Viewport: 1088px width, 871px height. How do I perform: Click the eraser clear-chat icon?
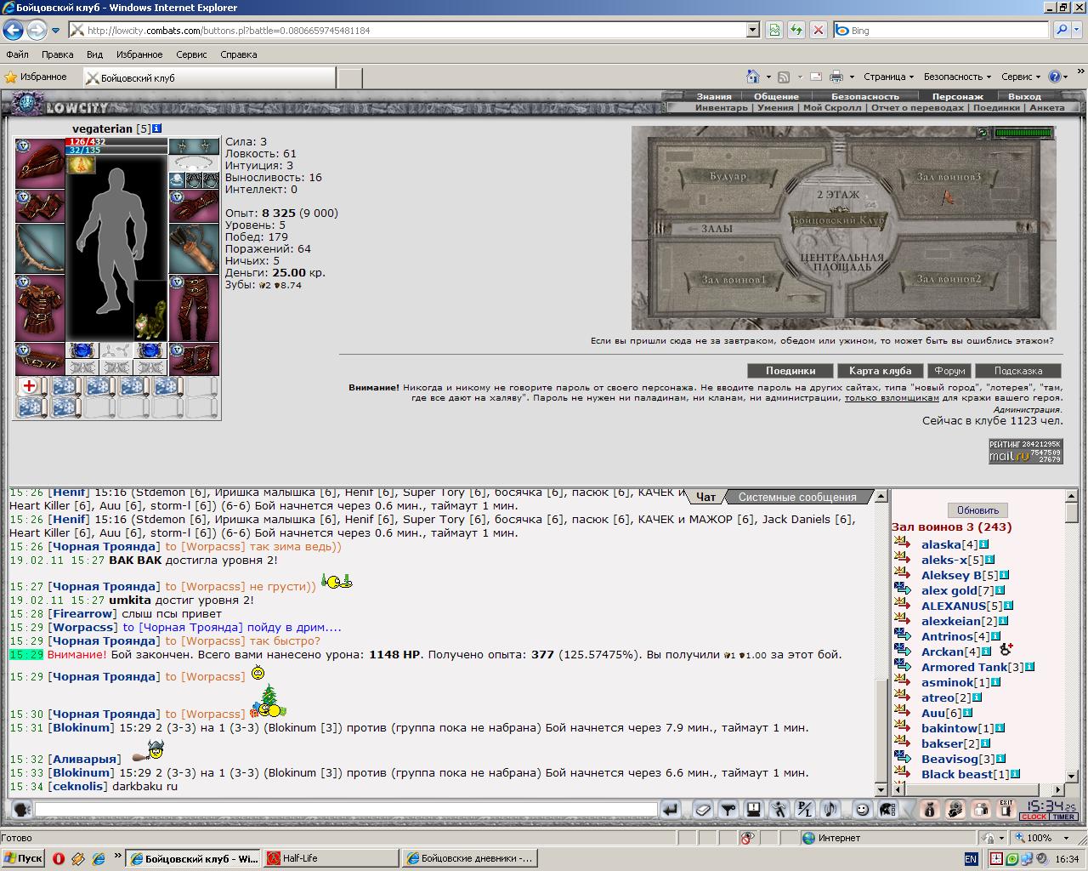702,810
